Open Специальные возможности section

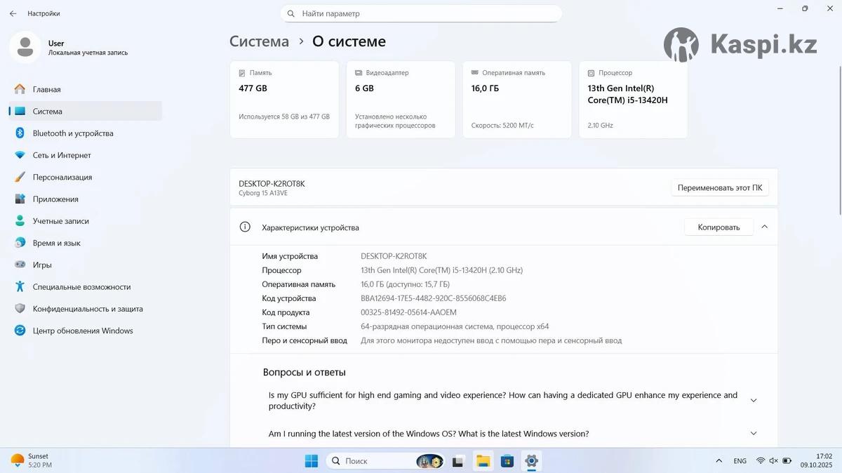pos(81,287)
